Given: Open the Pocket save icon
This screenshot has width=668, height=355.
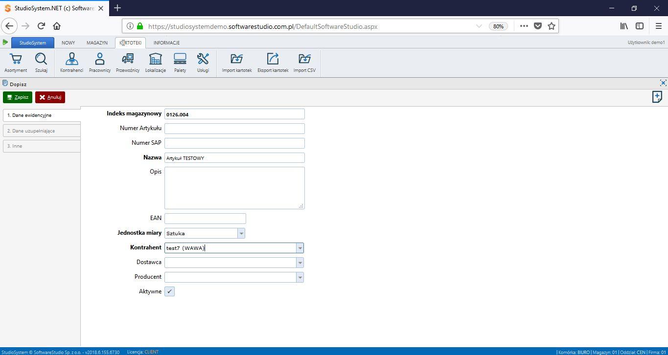Looking at the screenshot, I should pyautogui.click(x=538, y=26).
